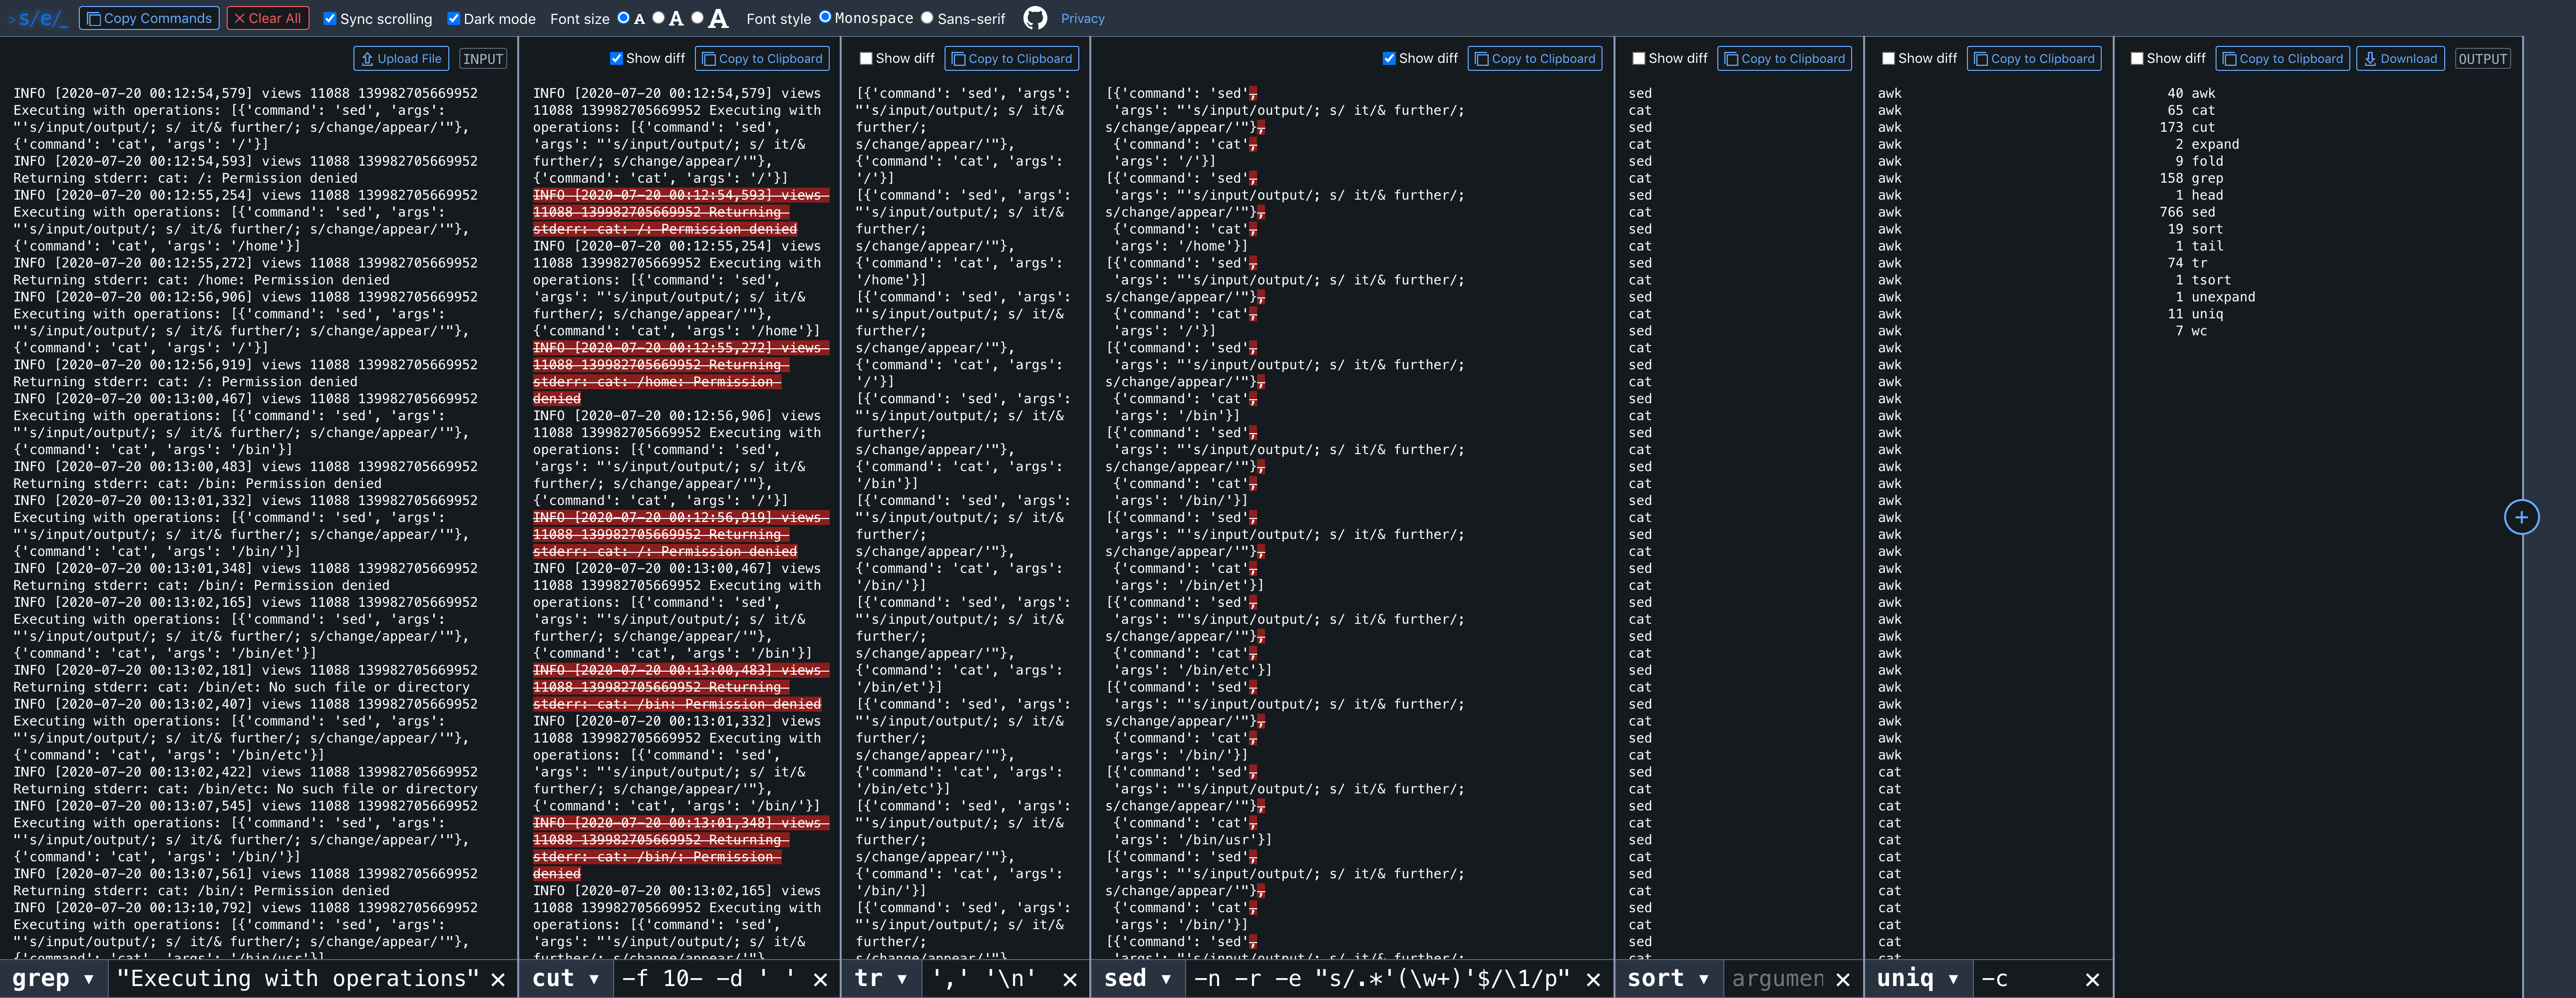This screenshot has width=2576, height=998.
Task: Remove the uniq command with X
Action: [2091, 979]
